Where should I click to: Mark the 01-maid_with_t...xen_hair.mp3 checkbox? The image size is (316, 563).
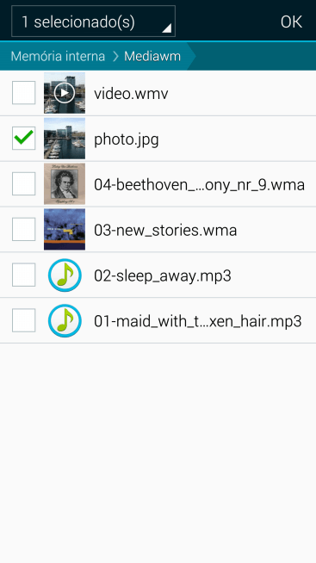click(24, 320)
